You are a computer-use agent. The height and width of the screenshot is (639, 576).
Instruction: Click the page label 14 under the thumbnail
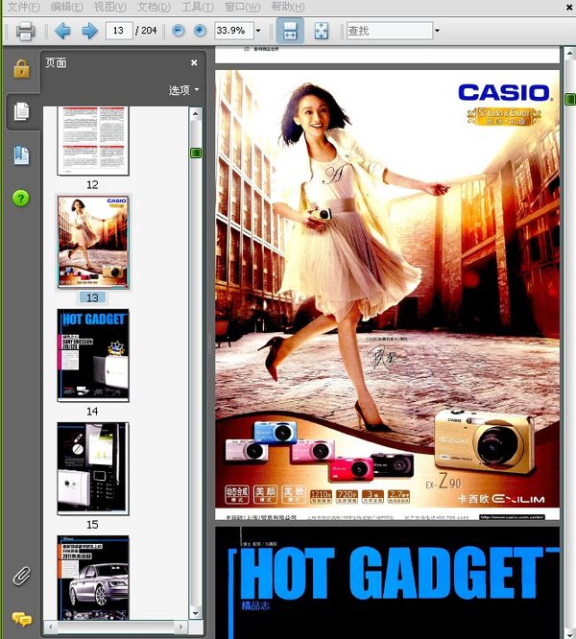(x=92, y=412)
